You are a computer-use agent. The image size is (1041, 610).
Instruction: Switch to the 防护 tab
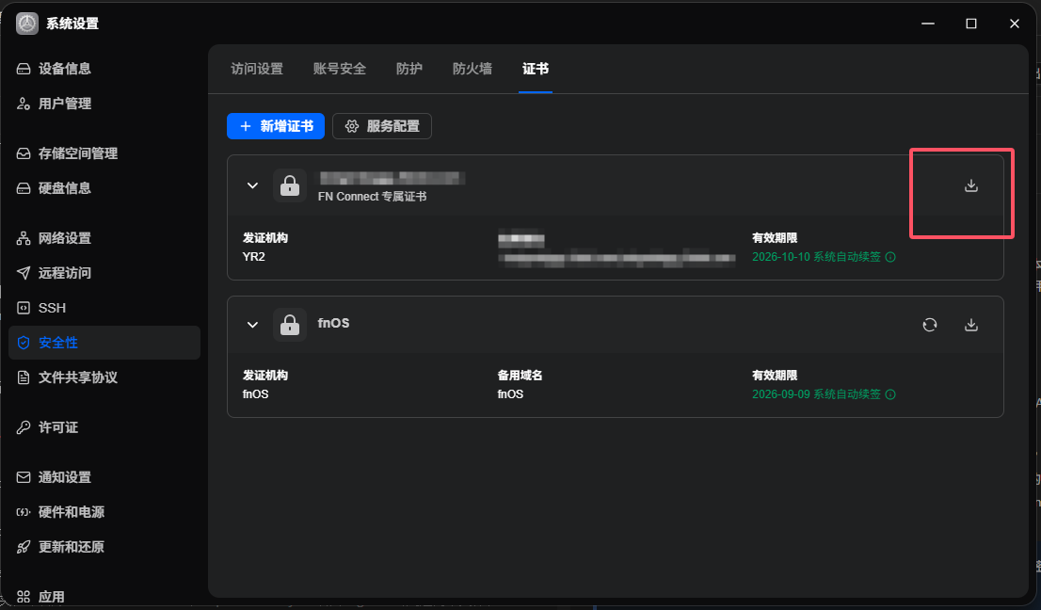click(x=408, y=69)
